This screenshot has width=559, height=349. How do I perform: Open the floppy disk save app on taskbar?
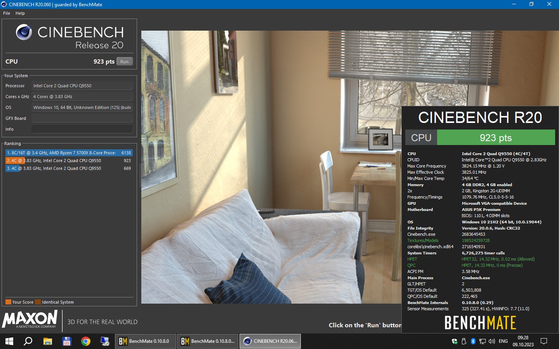pos(67,341)
